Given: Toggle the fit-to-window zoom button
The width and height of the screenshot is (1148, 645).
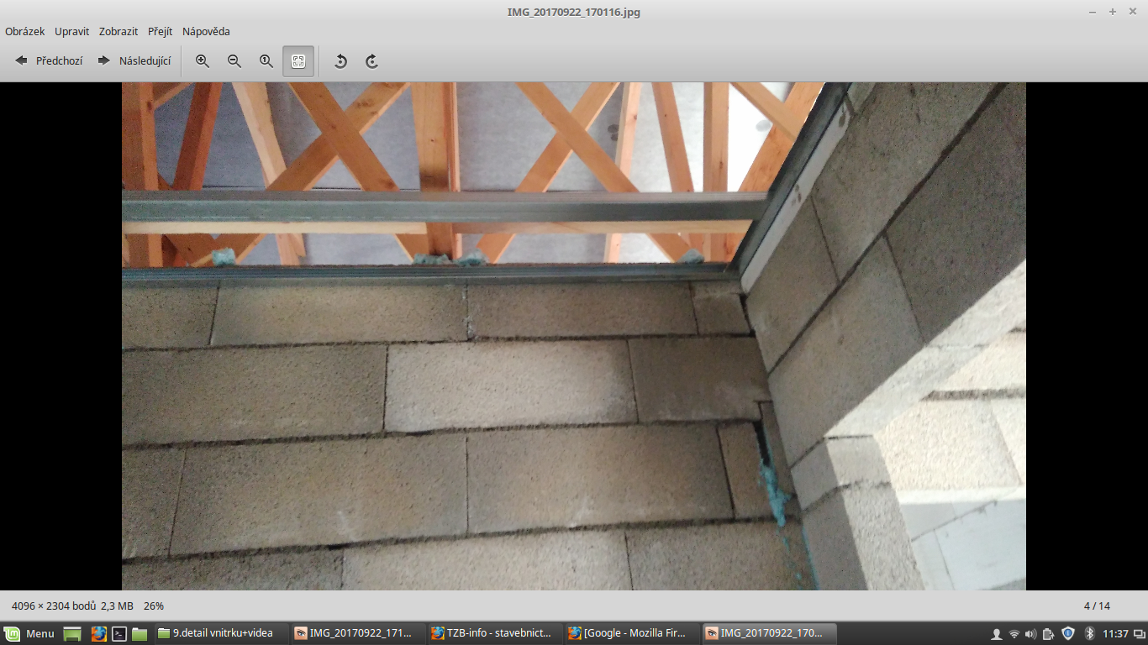Looking at the screenshot, I should tap(298, 61).
